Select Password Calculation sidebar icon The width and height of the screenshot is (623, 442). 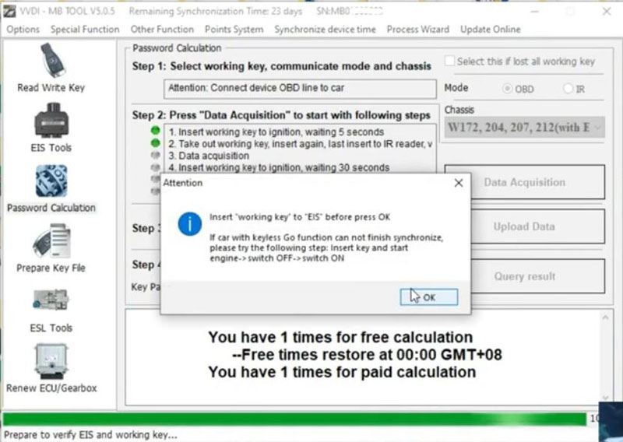[x=51, y=181]
